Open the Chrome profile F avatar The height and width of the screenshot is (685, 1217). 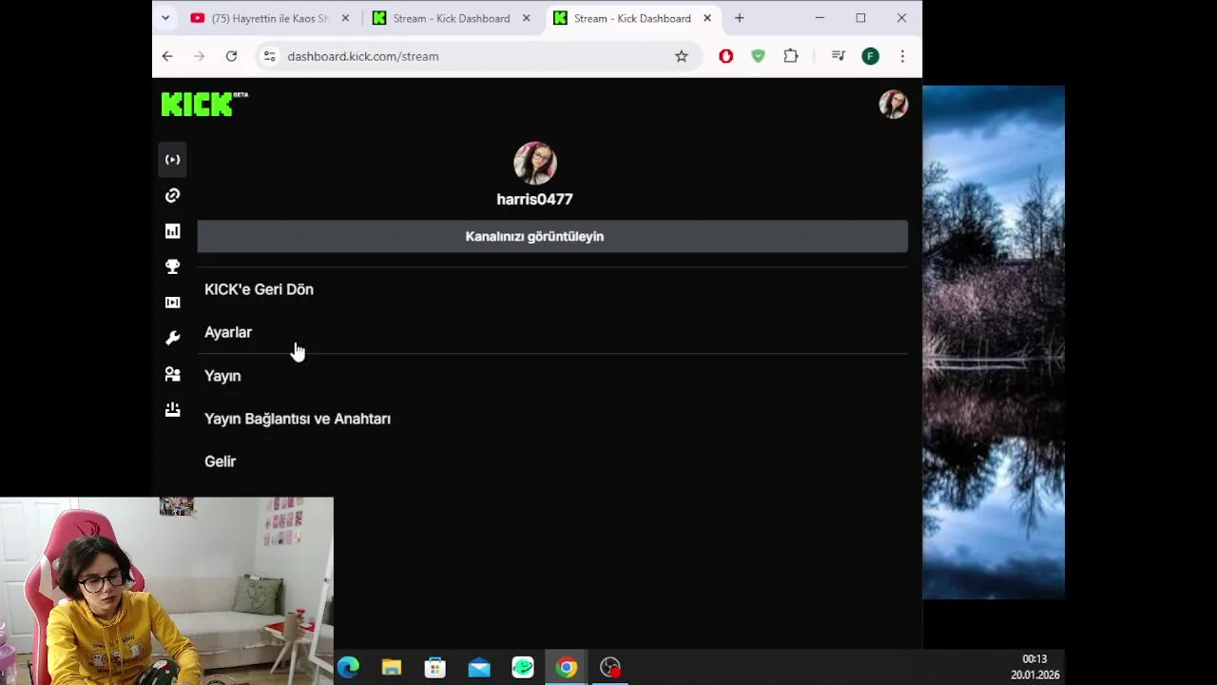pyautogui.click(x=870, y=56)
